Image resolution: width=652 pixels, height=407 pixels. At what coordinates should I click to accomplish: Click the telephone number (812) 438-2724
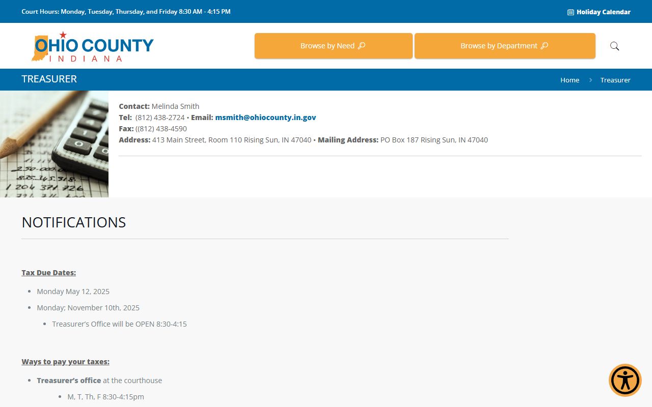point(160,118)
